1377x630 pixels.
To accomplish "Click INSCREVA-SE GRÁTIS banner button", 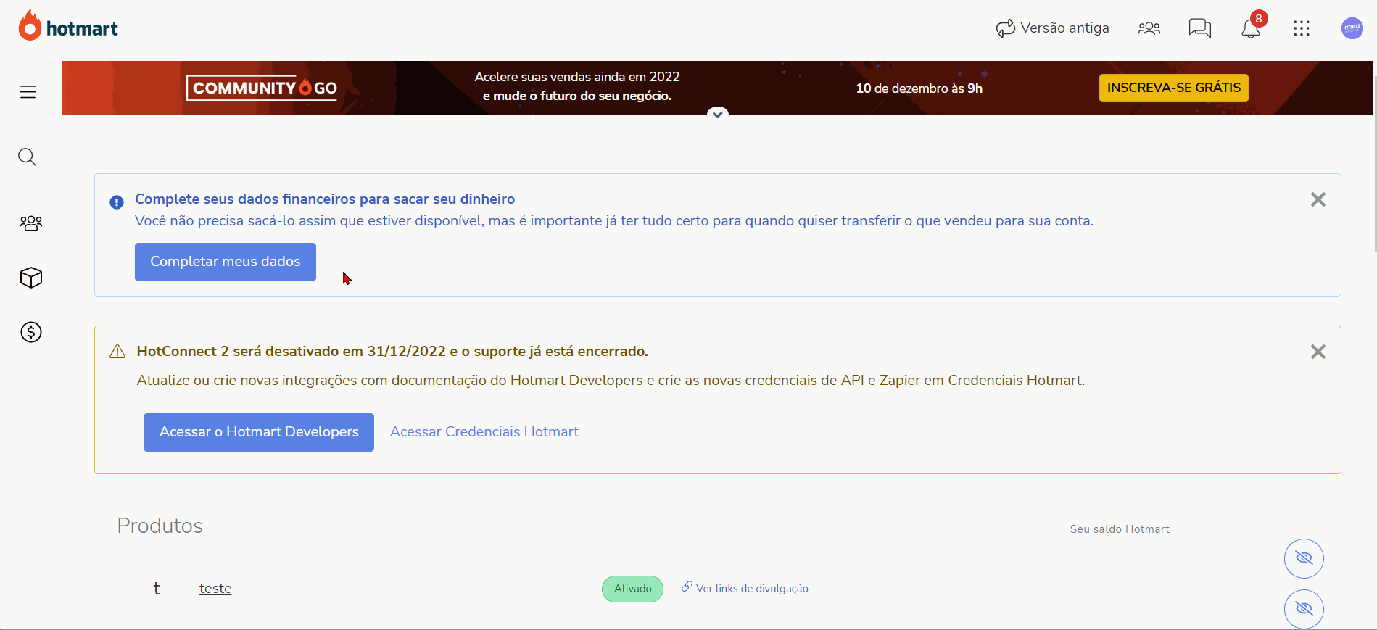I will pyautogui.click(x=1174, y=88).
